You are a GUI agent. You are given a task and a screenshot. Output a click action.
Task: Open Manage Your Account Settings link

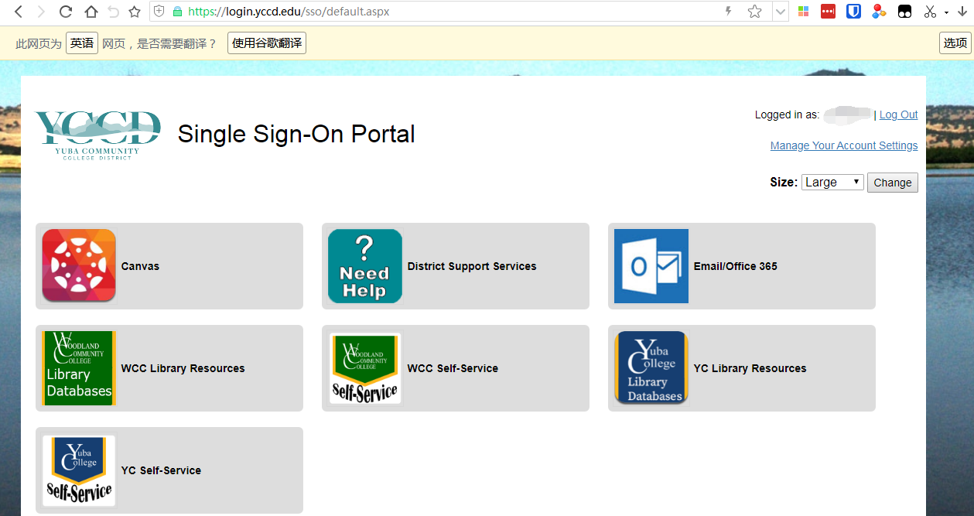pos(844,145)
